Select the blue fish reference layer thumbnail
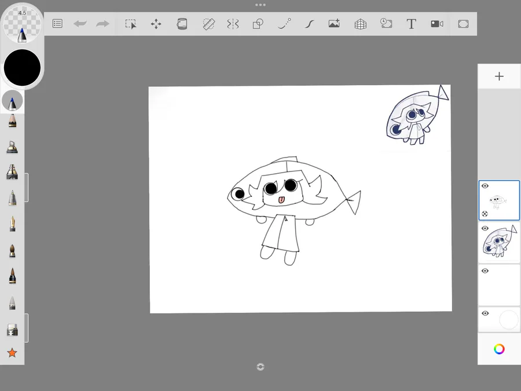The height and width of the screenshot is (391, 521). pos(499,243)
